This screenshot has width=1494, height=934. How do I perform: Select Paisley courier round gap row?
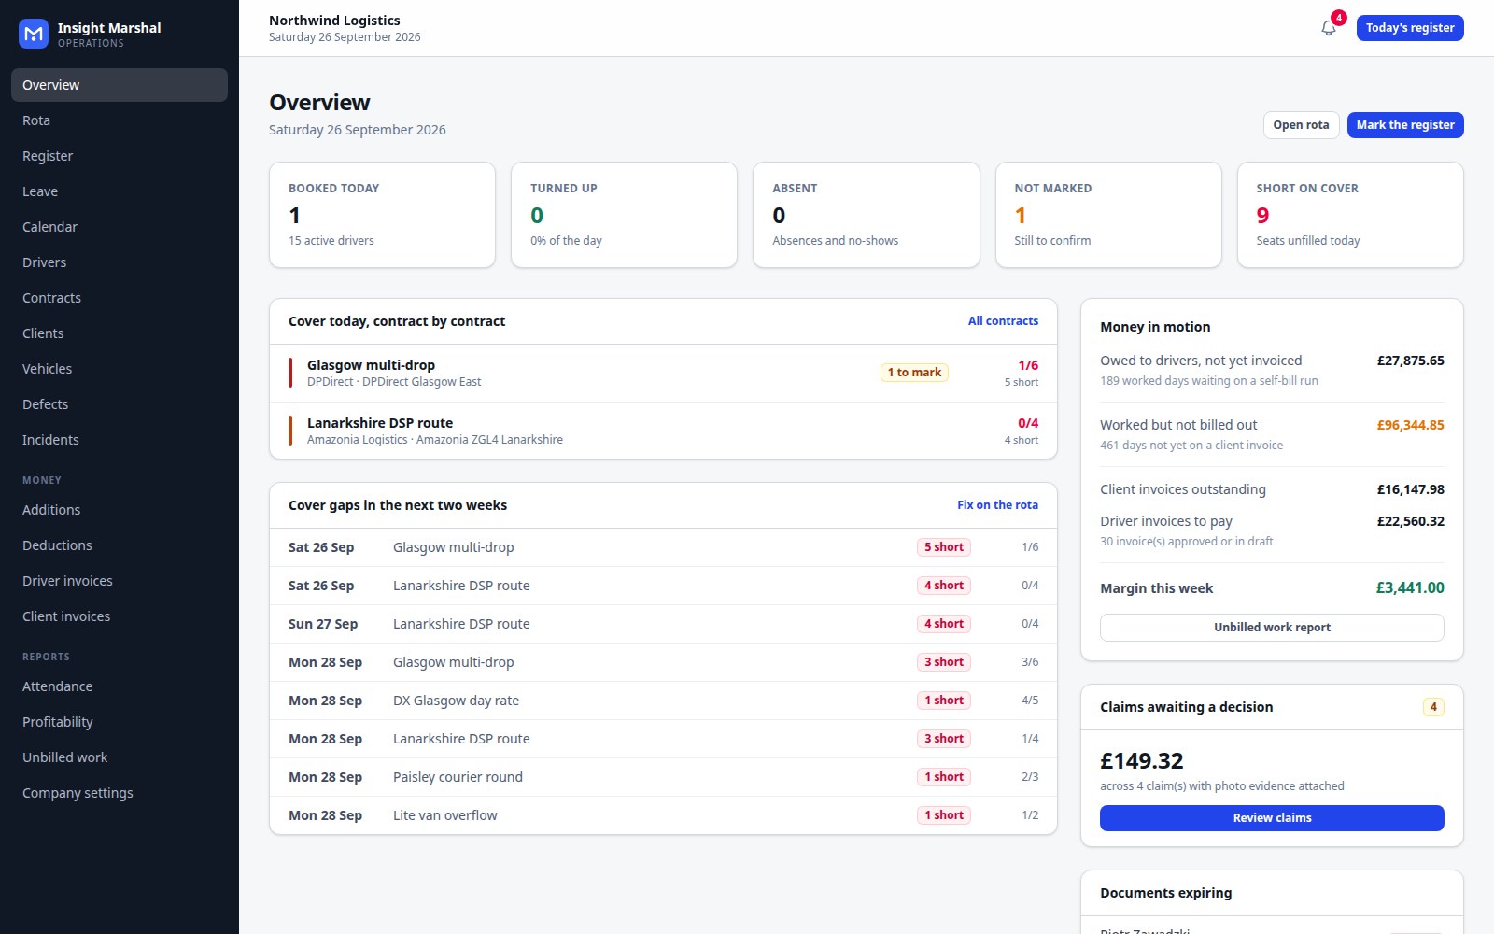pyautogui.click(x=663, y=777)
